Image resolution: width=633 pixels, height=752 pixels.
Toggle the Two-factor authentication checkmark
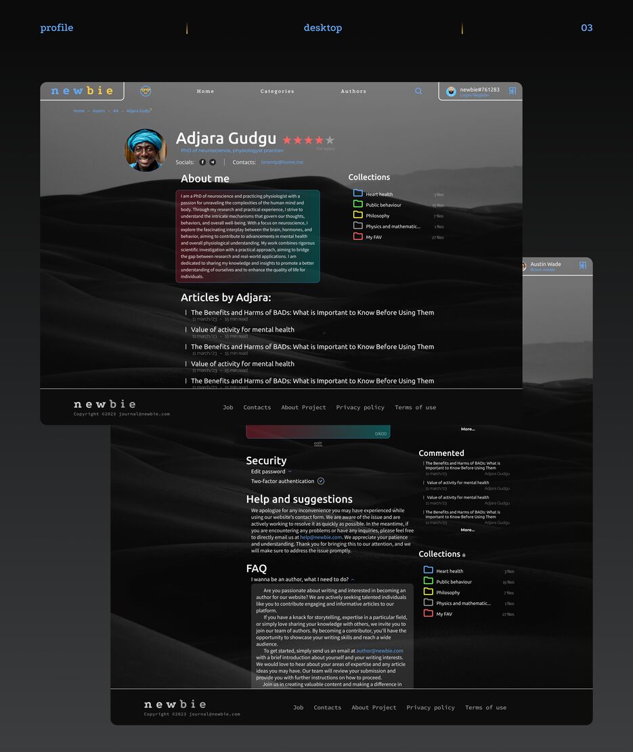[x=321, y=481]
